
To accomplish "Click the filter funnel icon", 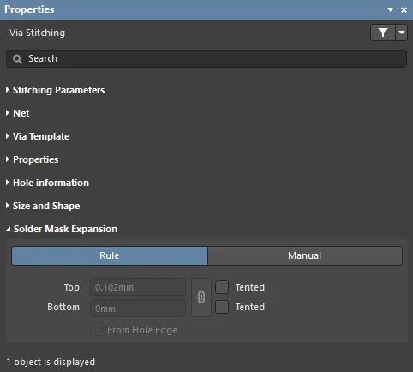I will [x=383, y=33].
